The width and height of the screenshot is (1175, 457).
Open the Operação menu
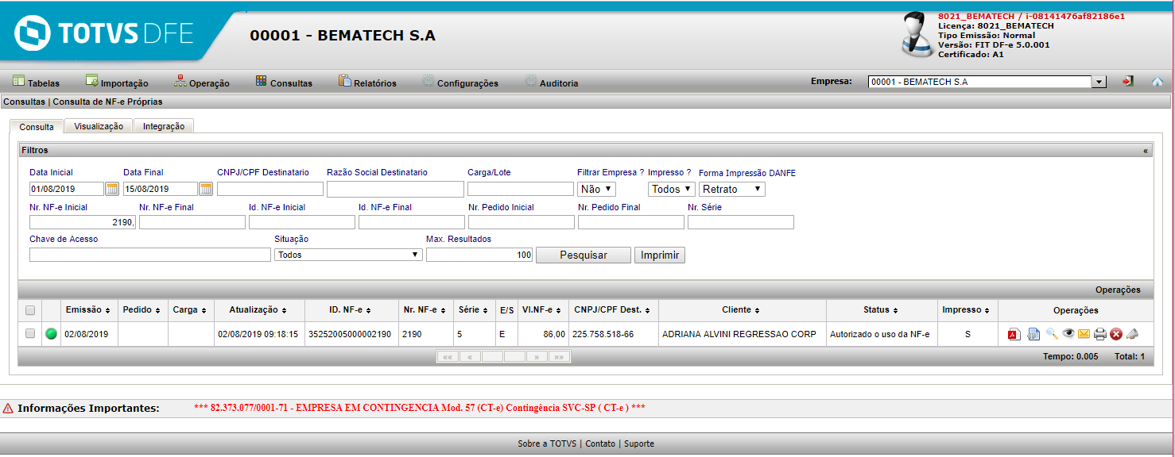coord(202,83)
